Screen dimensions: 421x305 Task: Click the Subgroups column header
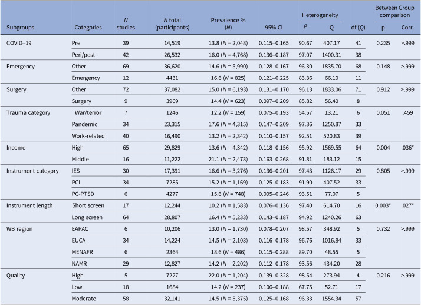point(21,27)
